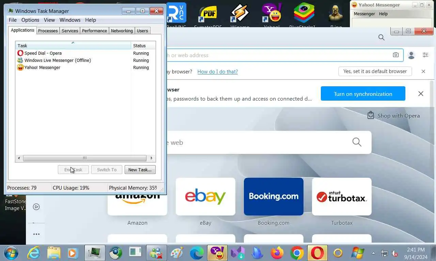
Task: Select Windows Live Messenger (Offline) task row
Action: click(x=85, y=60)
